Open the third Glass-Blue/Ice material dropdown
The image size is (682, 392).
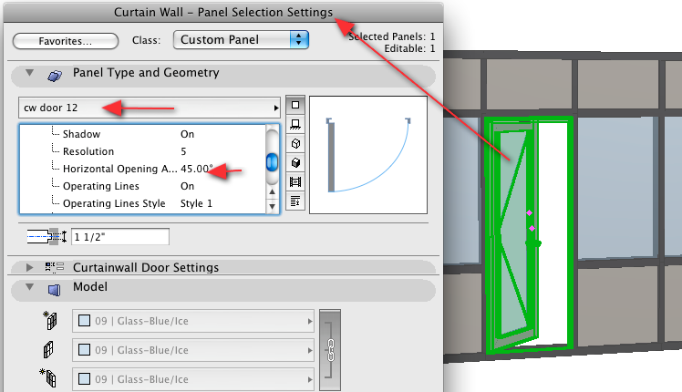click(x=193, y=379)
